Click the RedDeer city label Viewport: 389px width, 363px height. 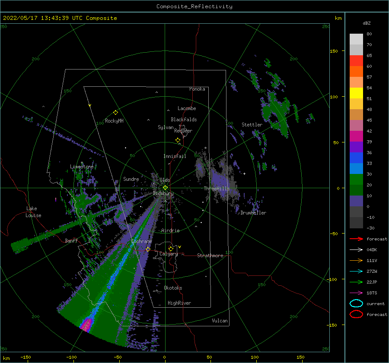(x=183, y=131)
